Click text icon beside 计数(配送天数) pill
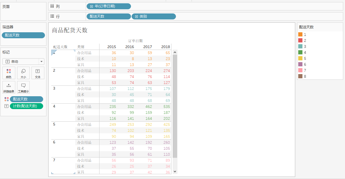Screen dimensions: 345x179 click(6, 106)
